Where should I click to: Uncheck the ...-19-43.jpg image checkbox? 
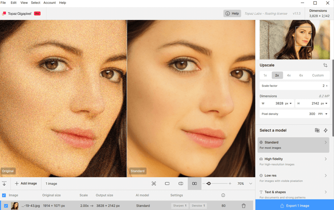click(6, 206)
